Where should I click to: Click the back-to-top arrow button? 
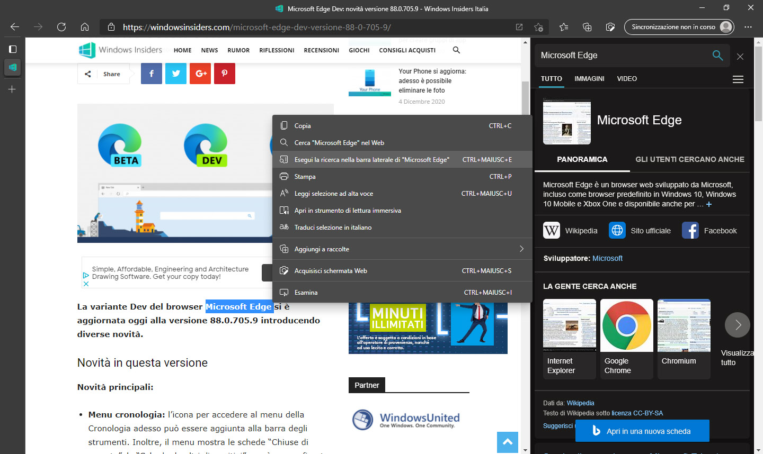[508, 442]
